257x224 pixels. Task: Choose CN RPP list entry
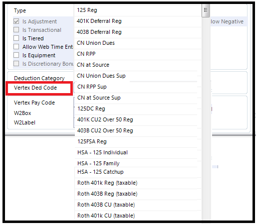138,54
